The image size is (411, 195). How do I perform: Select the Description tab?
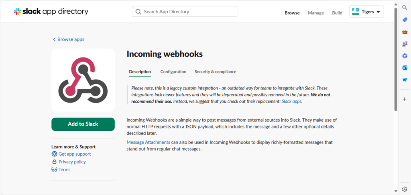coord(140,72)
